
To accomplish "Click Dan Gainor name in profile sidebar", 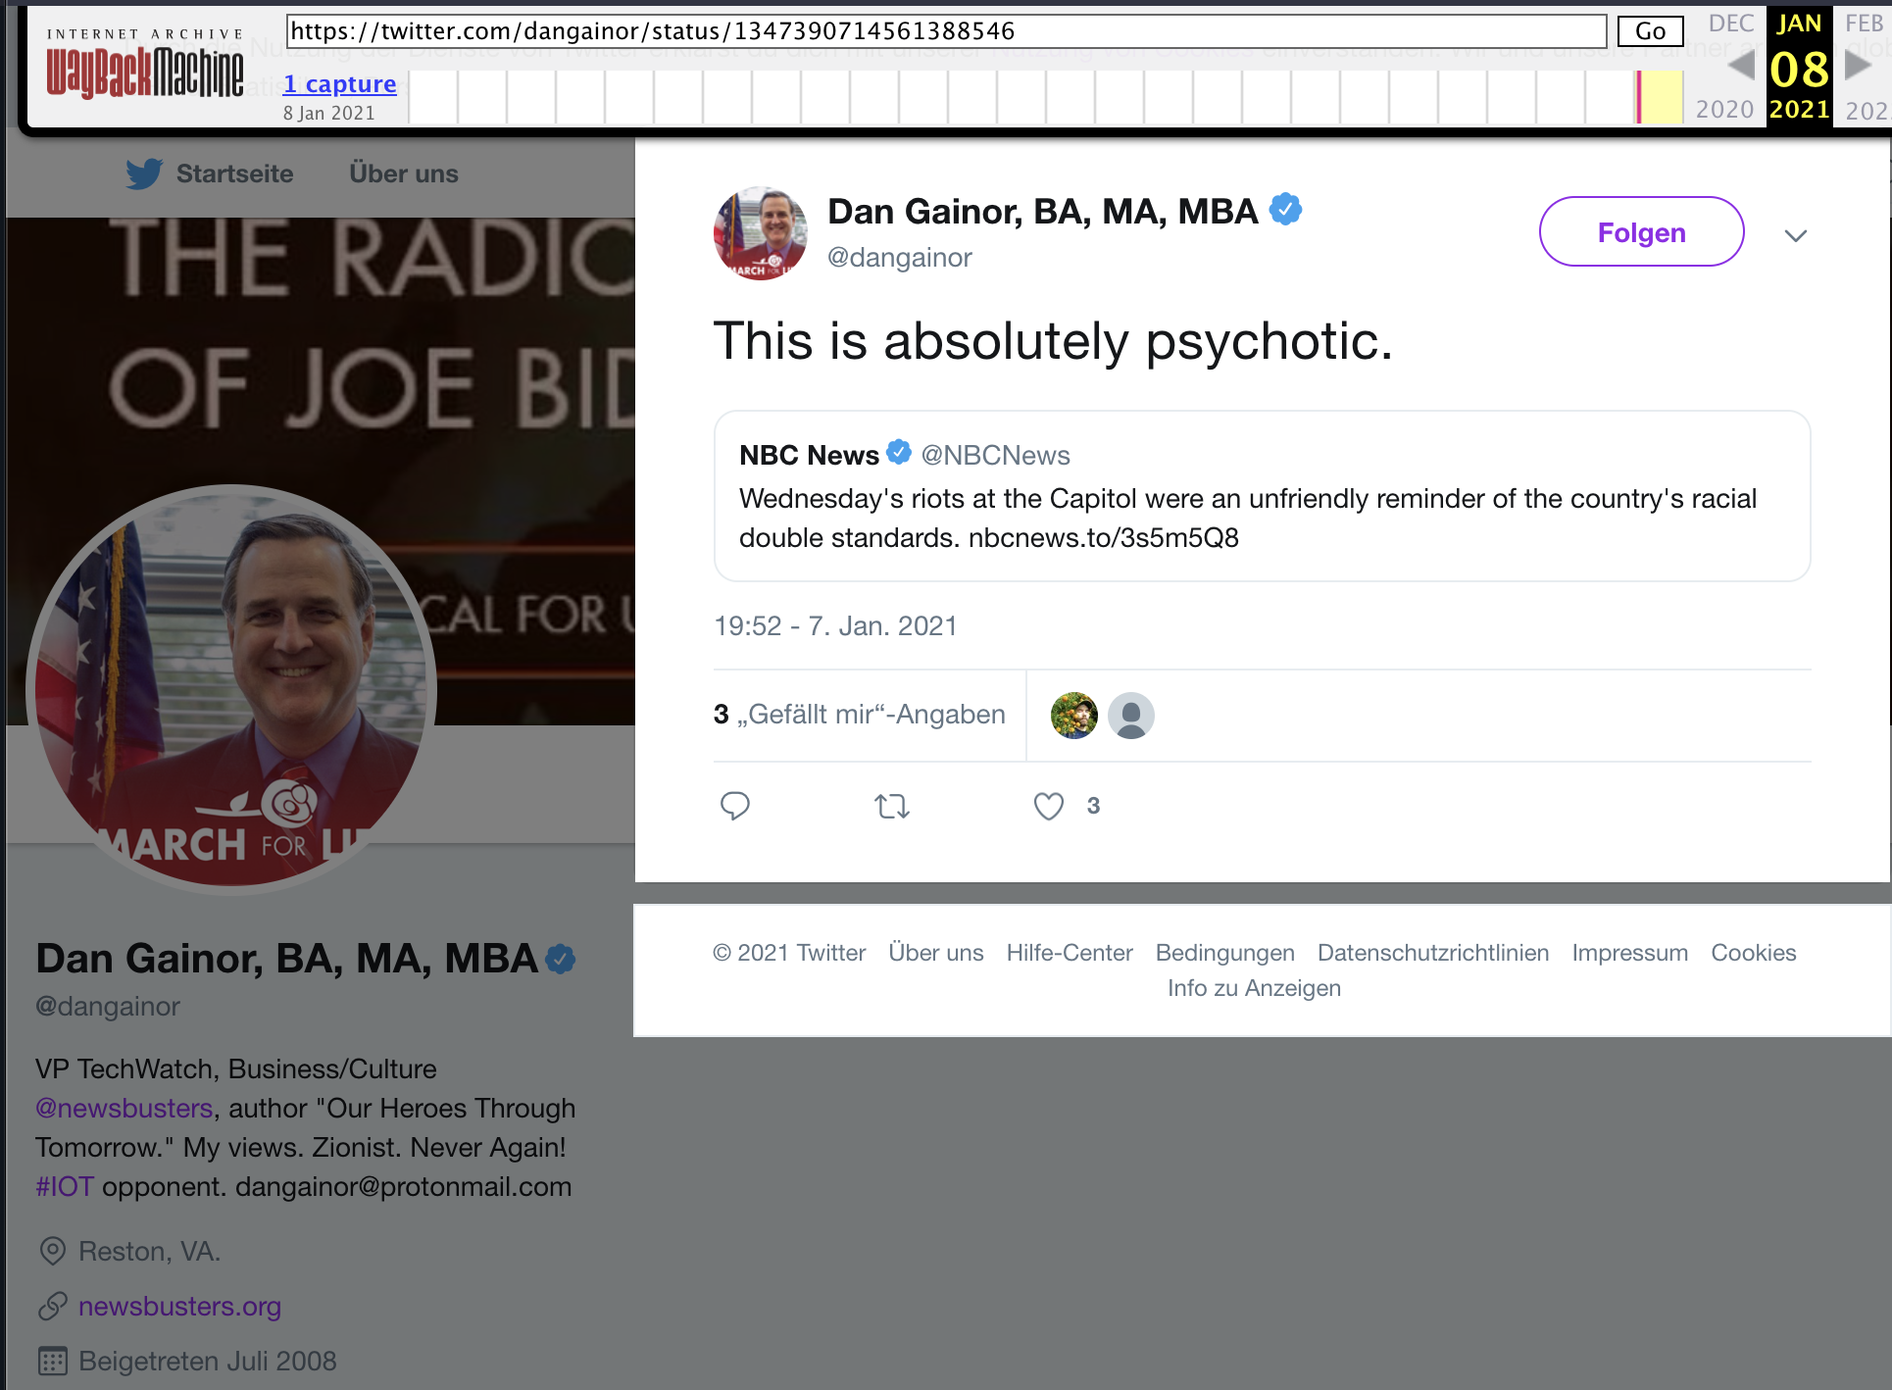I will 286,959.
